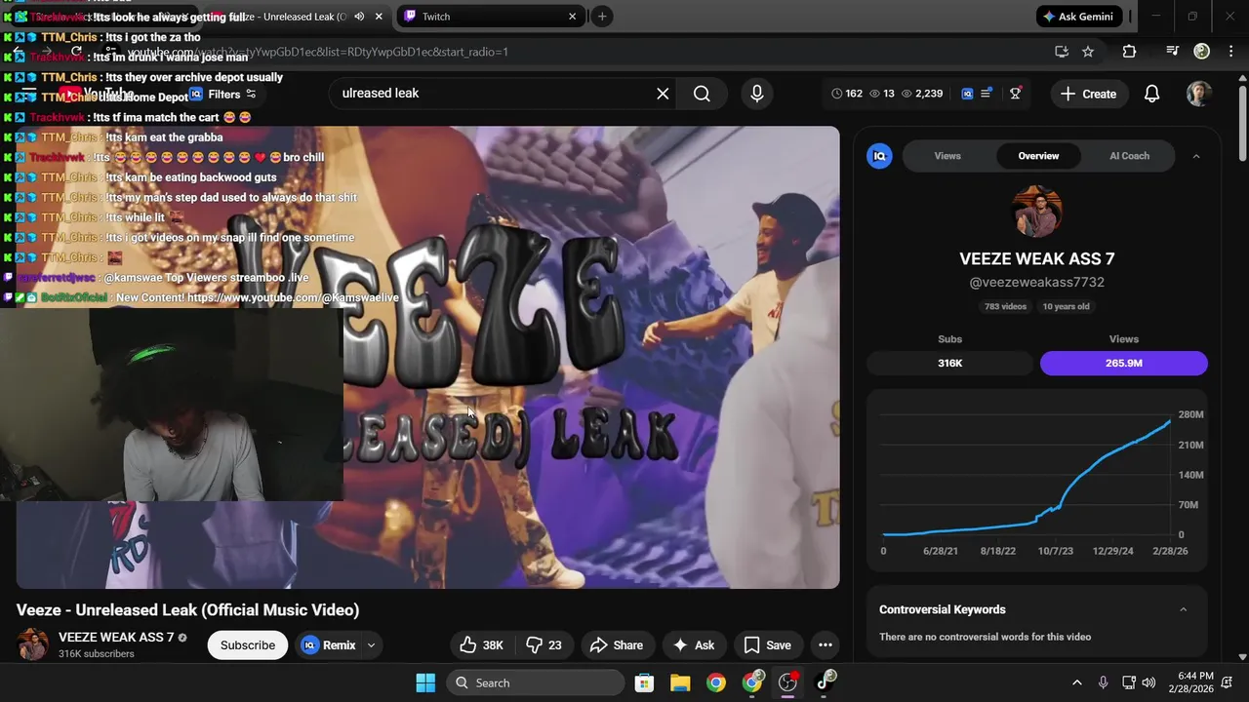
Task: Click the video Like thumbs-up button
Action: coord(481,644)
